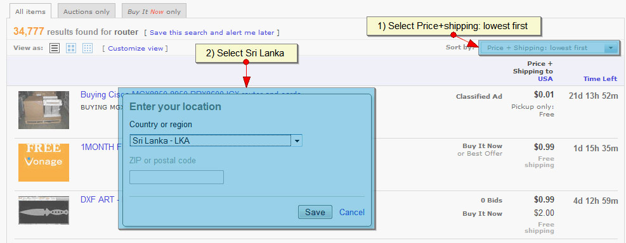Click the ZIP or postal code field
Viewport: 626px width, 243px height.
coord(176,177)
